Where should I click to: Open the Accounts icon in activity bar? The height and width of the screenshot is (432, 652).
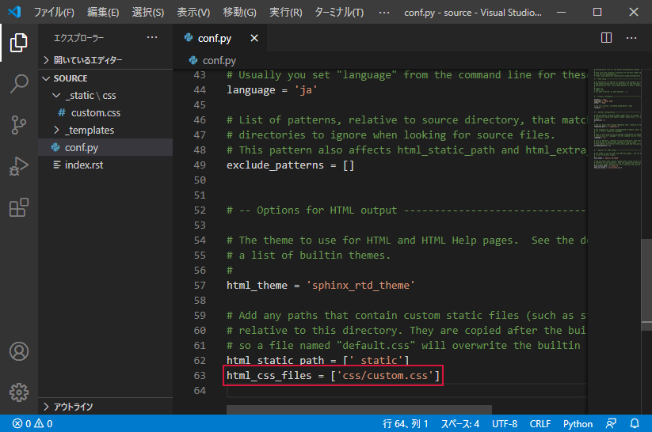tap(19, 351)
